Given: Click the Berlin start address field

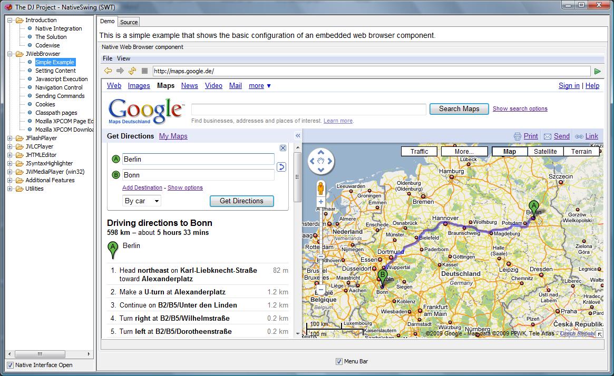Looking at the screenshot, I should [x=198, y=159].
